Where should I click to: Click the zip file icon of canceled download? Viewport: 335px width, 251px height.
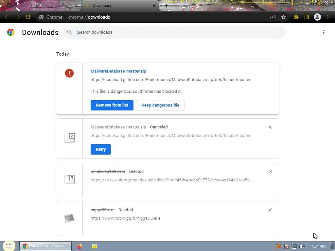click(x=69, y=138)
